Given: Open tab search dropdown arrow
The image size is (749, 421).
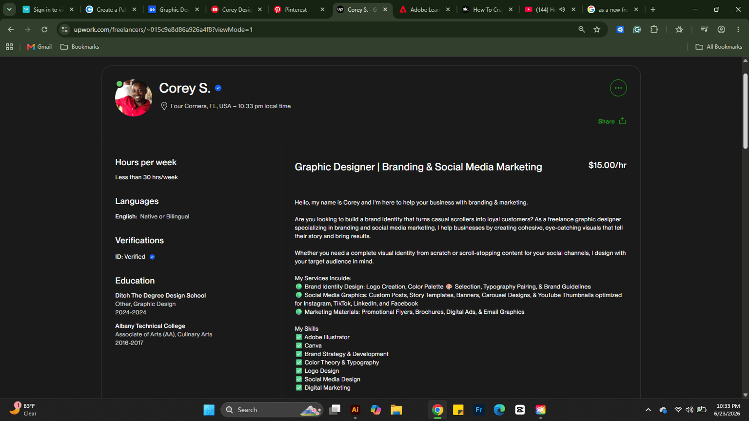Looking at the screenshot, I should (x=9, y=9).
